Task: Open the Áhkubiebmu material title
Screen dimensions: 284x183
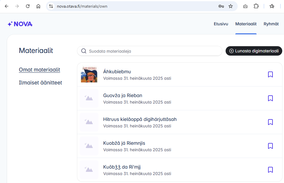Action: click(x=117, y=71)
